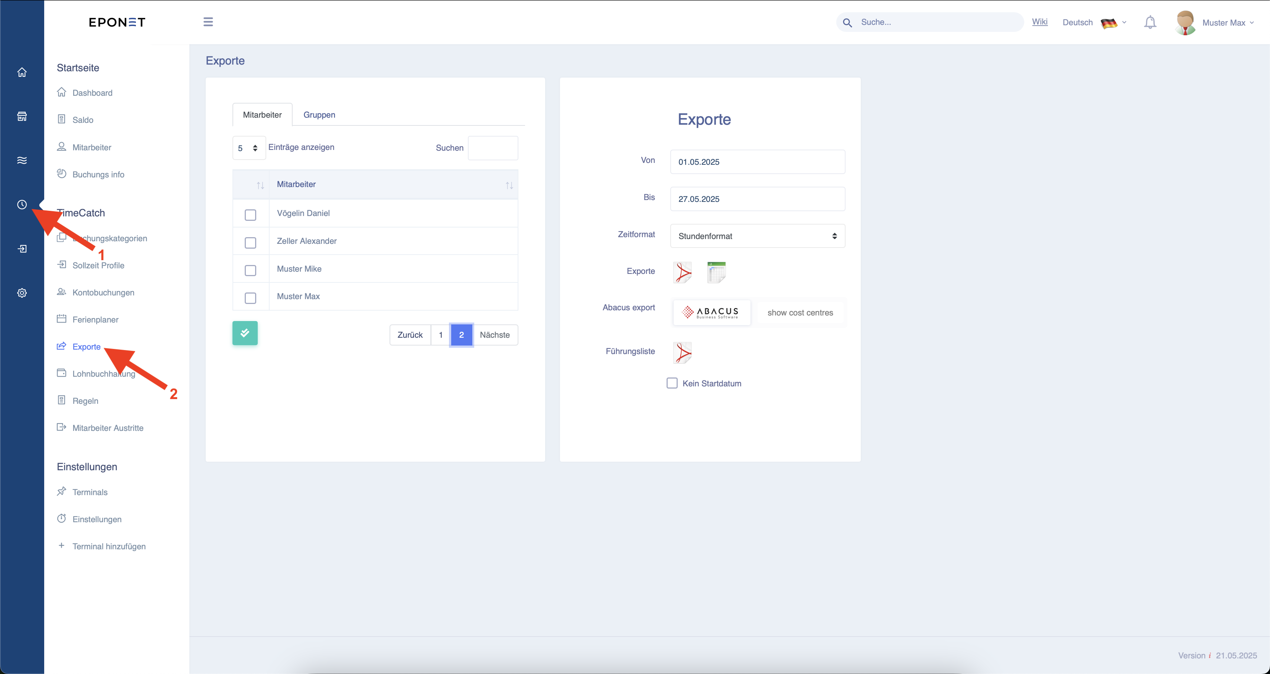Open the Zeitformat dropdown

click(x=758, y=236)
